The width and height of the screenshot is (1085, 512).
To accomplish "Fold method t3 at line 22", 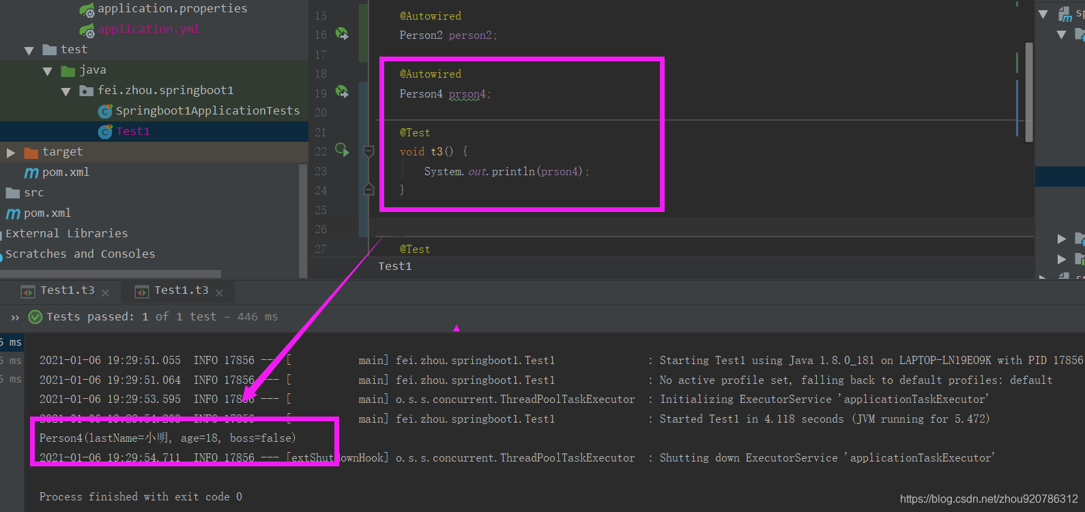I will 368,151.
